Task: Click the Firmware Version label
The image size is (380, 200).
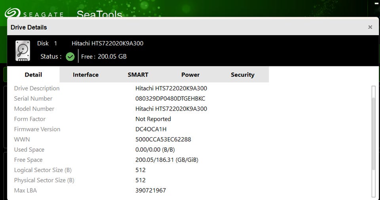Action: point(37,129)
